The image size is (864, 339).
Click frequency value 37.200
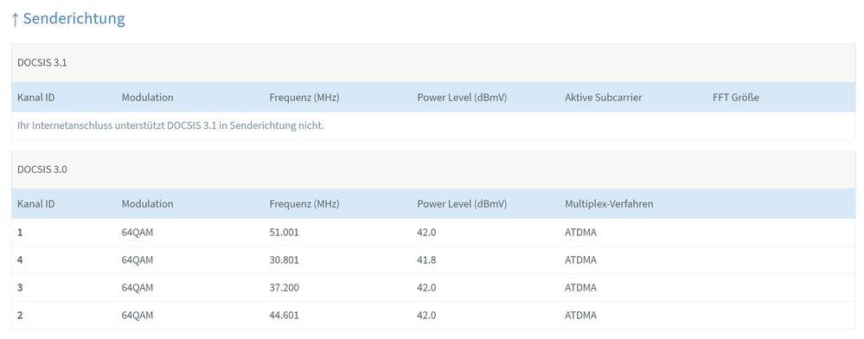pos(285,288)
